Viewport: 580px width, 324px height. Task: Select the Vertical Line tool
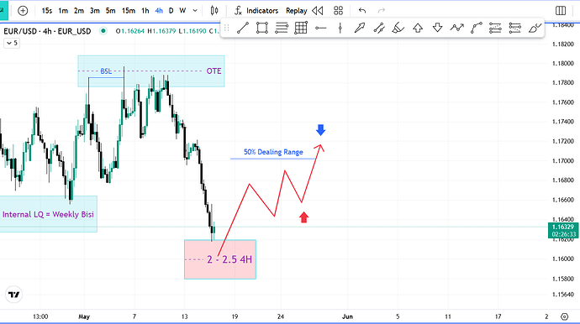(x=340, y=28)
